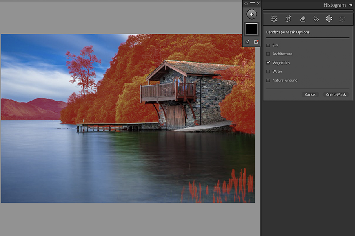Click the greyed-out sync arrows icon

(342, 19)
